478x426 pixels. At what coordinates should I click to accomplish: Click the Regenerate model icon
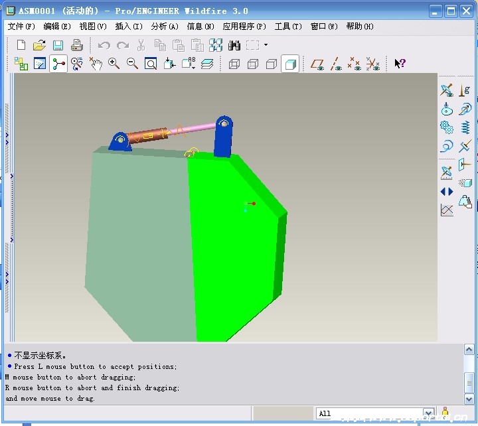216,45
